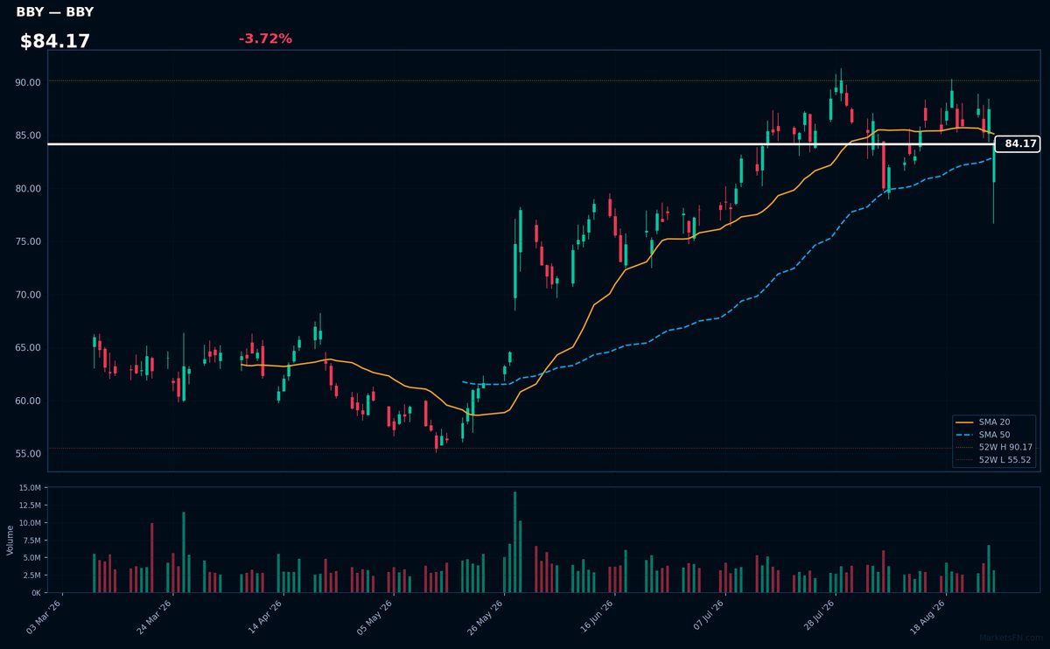Click the 28 Jul '26 date label
This screenshot has height=649, width=1050.
[x=819, y=616]
